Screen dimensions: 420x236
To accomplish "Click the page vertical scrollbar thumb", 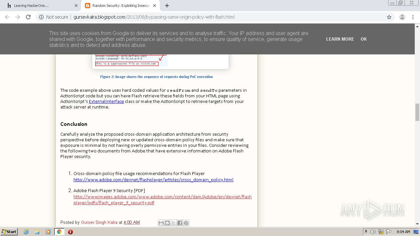I will point(417,112).
